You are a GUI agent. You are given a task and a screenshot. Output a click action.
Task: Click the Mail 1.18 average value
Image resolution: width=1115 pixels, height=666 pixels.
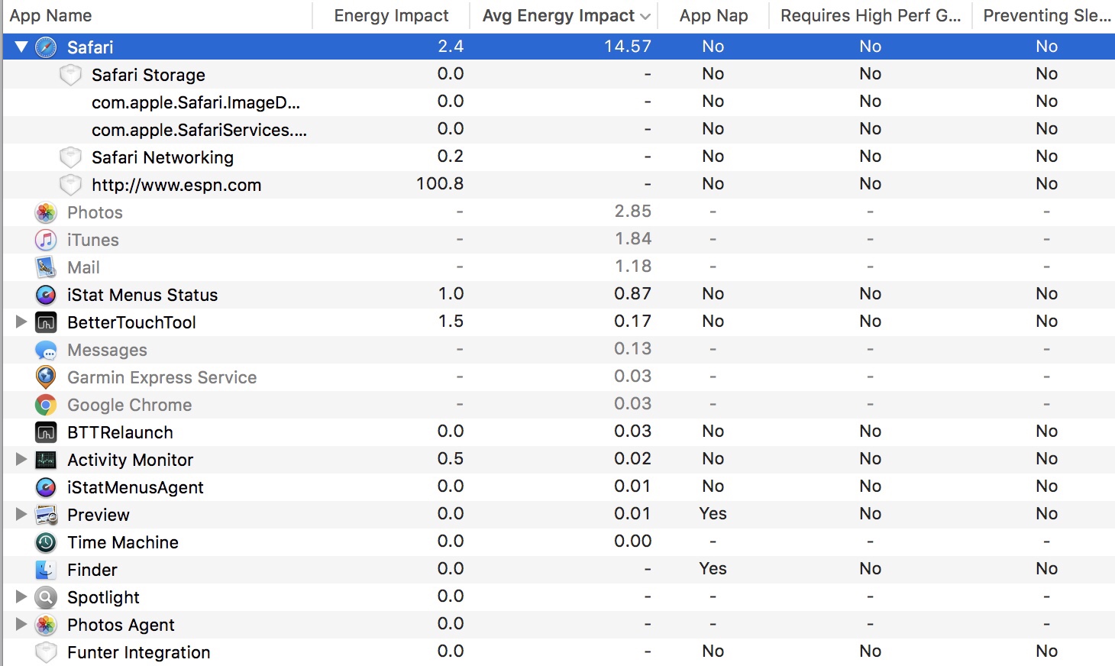[x=633, y=267]
